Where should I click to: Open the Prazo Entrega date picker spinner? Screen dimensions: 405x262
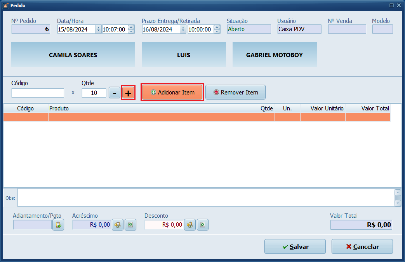pyautogui.click(x=183, y=29)
